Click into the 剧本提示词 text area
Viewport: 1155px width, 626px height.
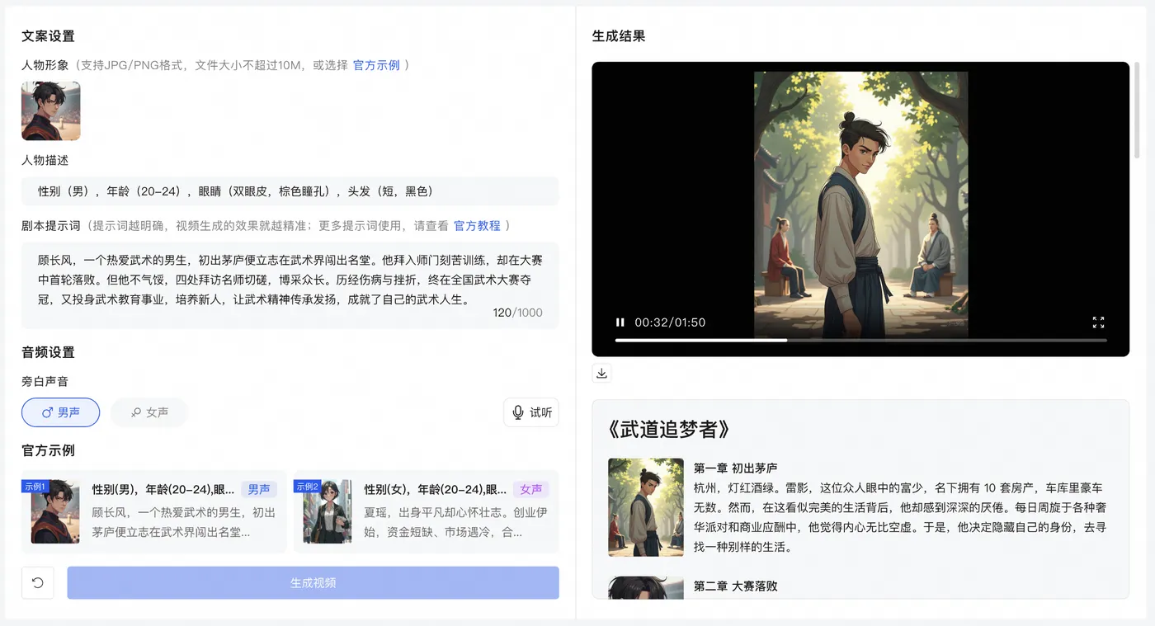coord(290,285)
